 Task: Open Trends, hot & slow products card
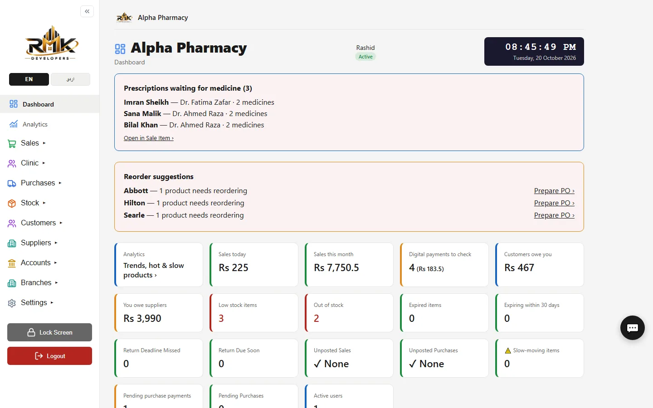pos(159,265)
